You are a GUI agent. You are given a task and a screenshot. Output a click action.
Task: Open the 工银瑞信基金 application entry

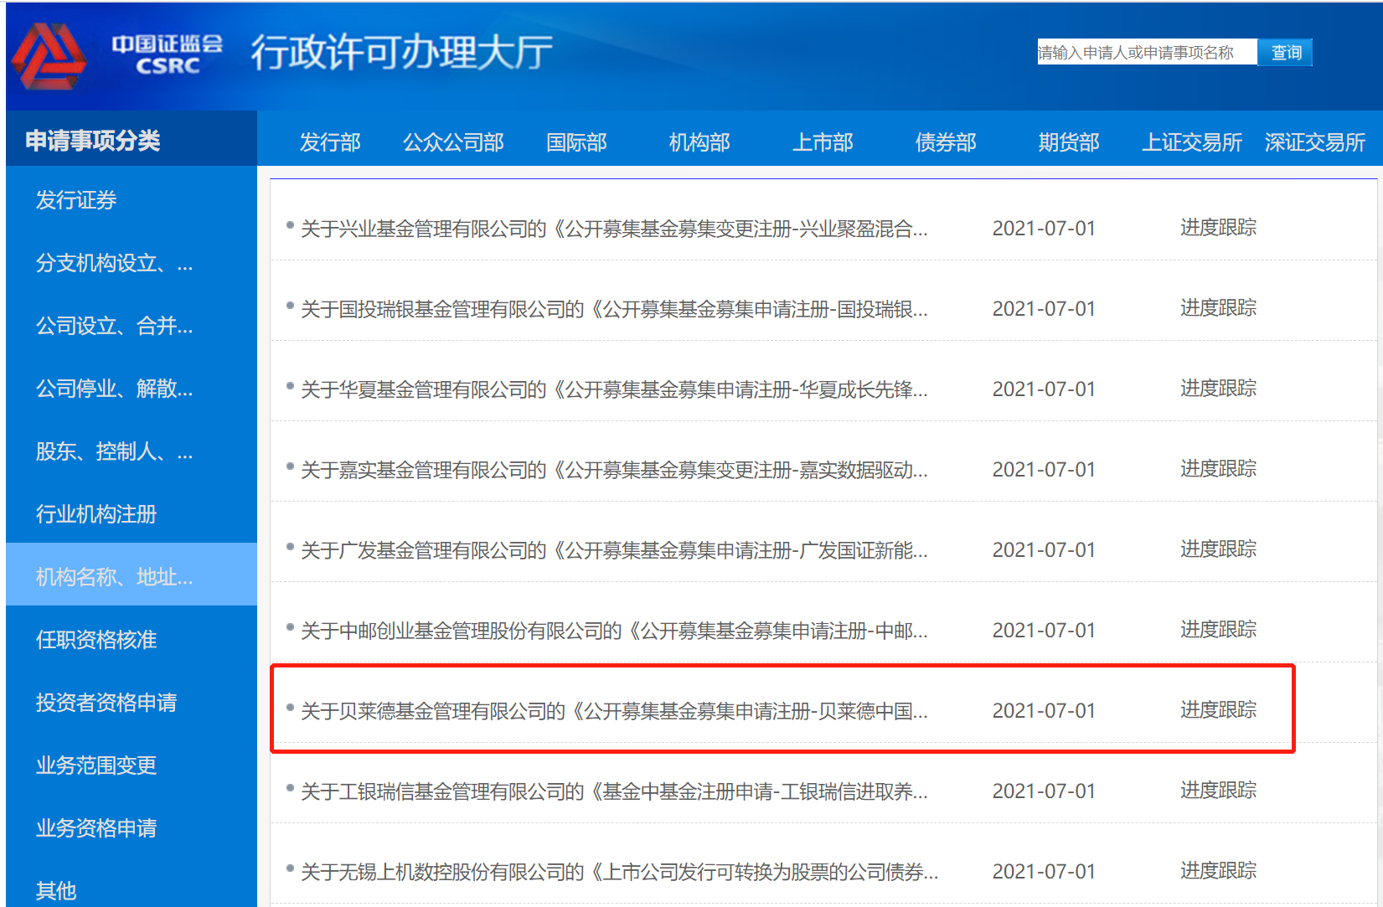tap(614, 791)
